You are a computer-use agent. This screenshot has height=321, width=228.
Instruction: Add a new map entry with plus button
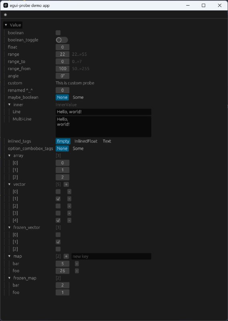coord(66,256)
